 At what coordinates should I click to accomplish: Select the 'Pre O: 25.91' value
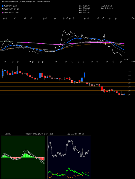pyautogui.click(x=84, y=6)
